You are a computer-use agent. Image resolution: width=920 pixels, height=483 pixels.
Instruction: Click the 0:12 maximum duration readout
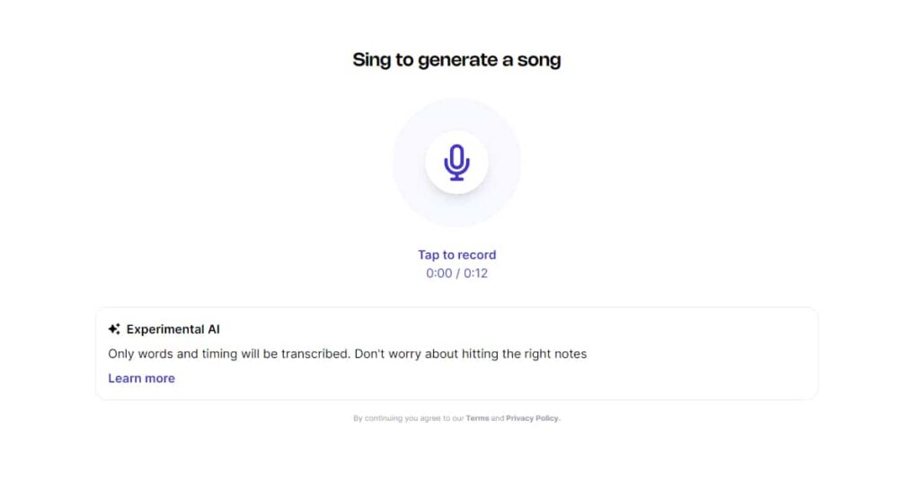tap(476, 273)
